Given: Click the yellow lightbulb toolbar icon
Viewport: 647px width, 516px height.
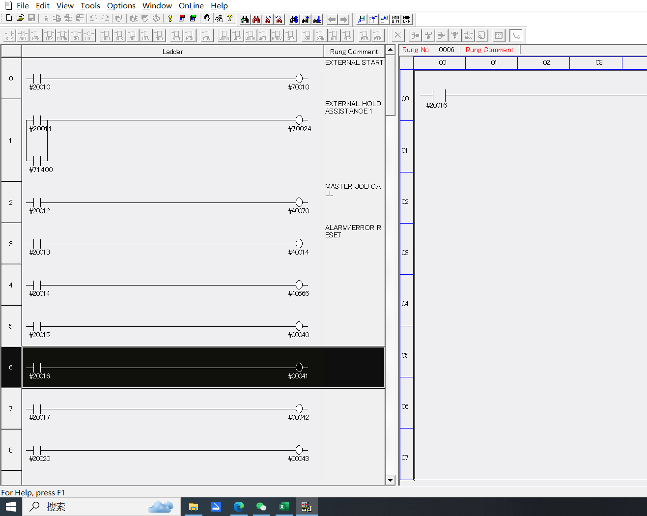Looking at the screenshot, I should coord(170,18).
